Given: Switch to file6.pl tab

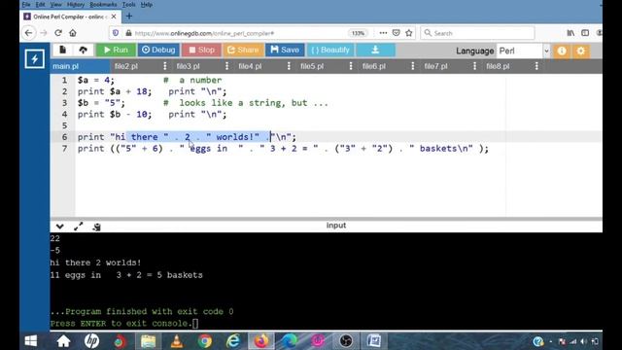Looking at the screenshot, I should click(373, 66).
